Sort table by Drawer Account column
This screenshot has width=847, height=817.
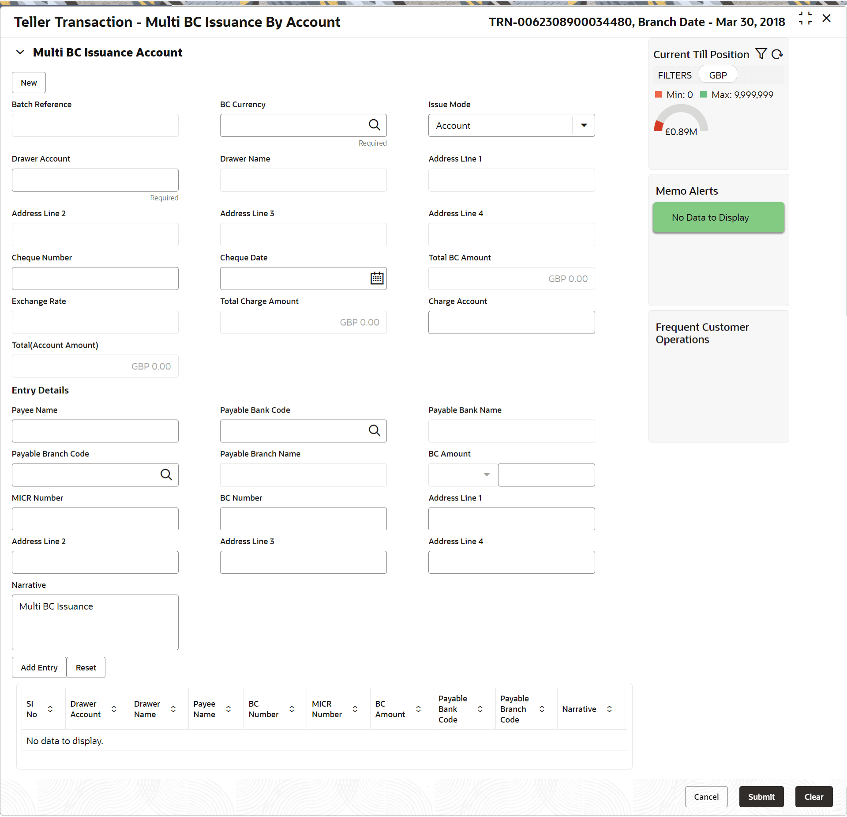[x=114, y=709]
